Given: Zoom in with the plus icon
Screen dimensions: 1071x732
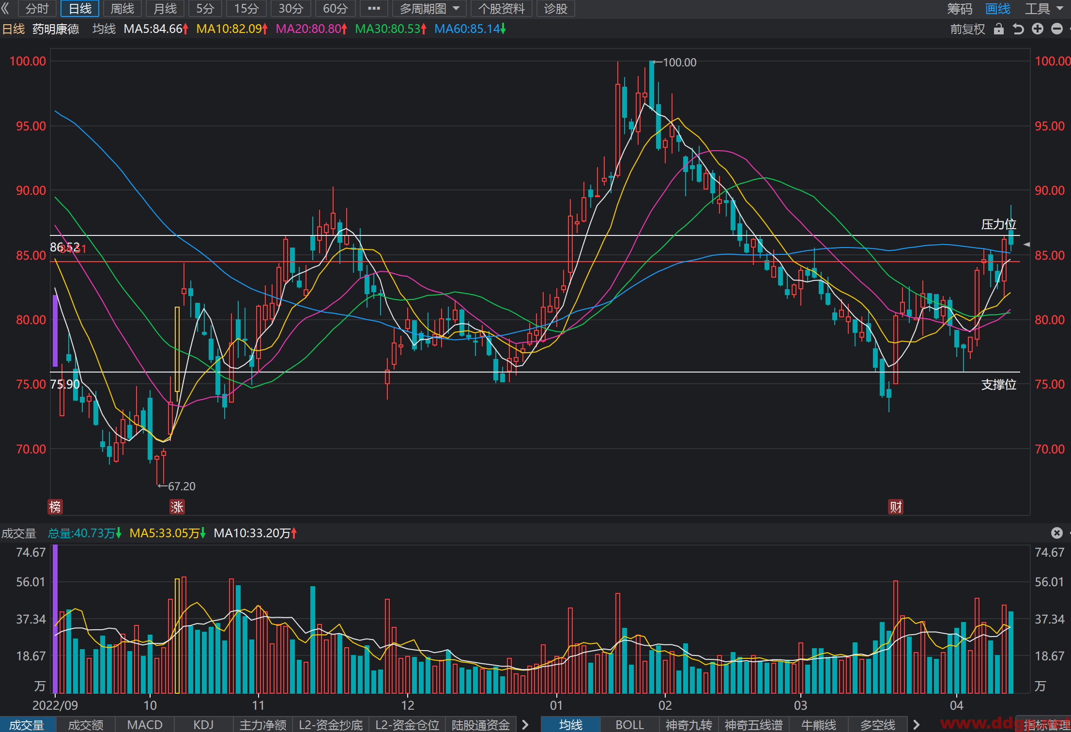Looking at the screenshot, I should (1038, 29).
